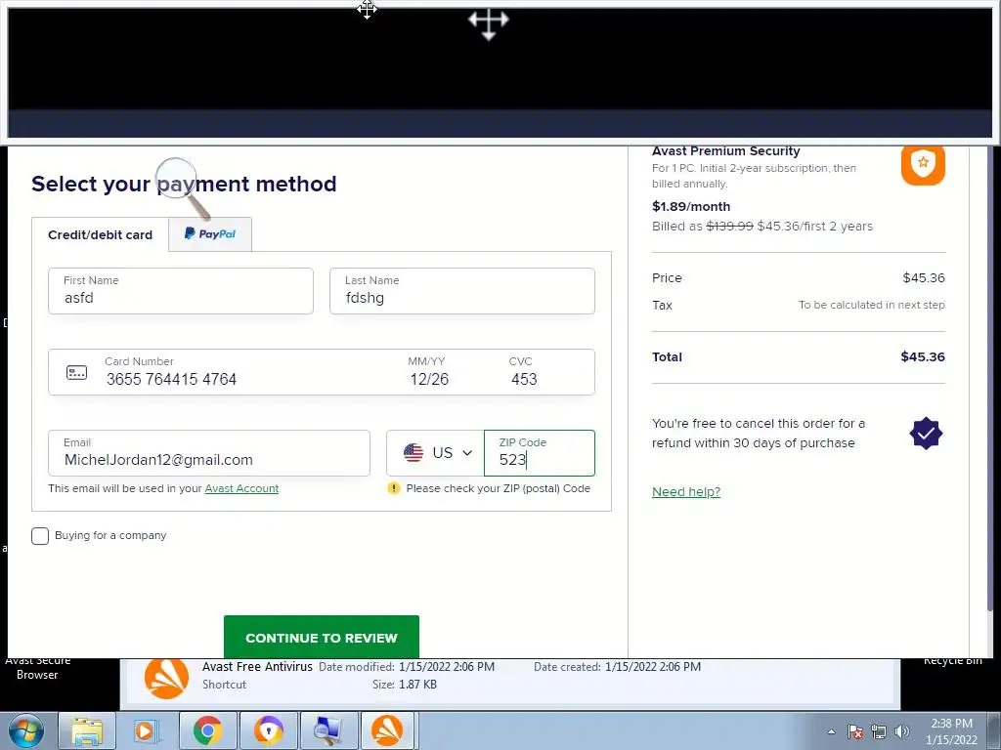Click the taskbar date 1/15/2022
Image resolution: width=1001 pixels, height=750 pixels.
951,740
